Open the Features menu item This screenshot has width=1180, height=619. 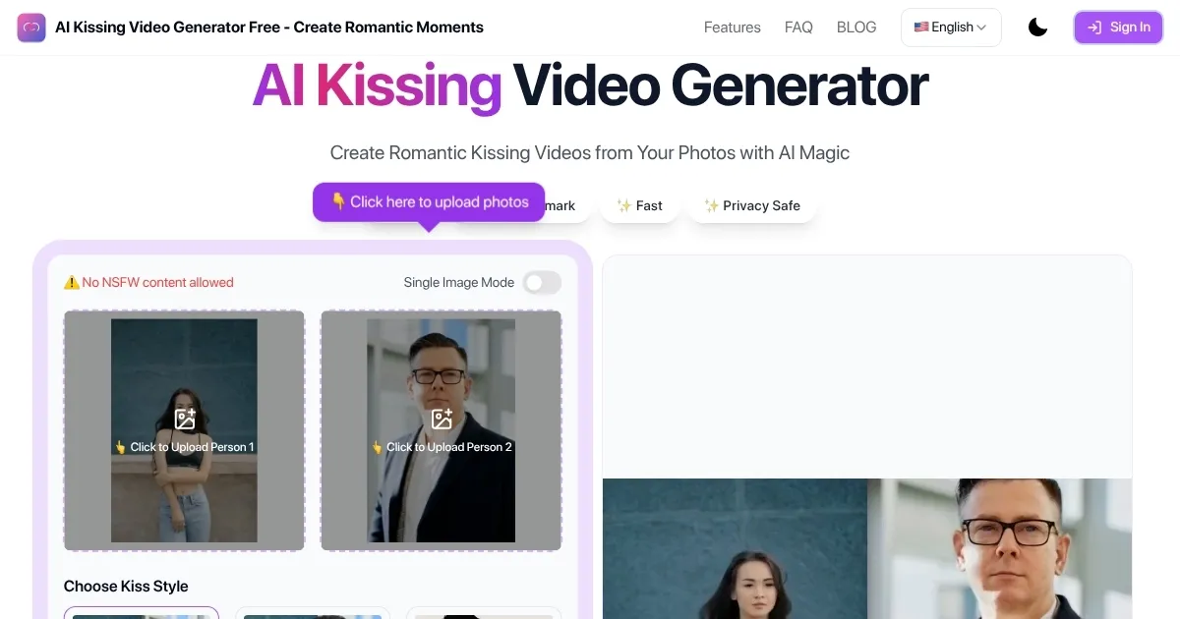point(732,28)
